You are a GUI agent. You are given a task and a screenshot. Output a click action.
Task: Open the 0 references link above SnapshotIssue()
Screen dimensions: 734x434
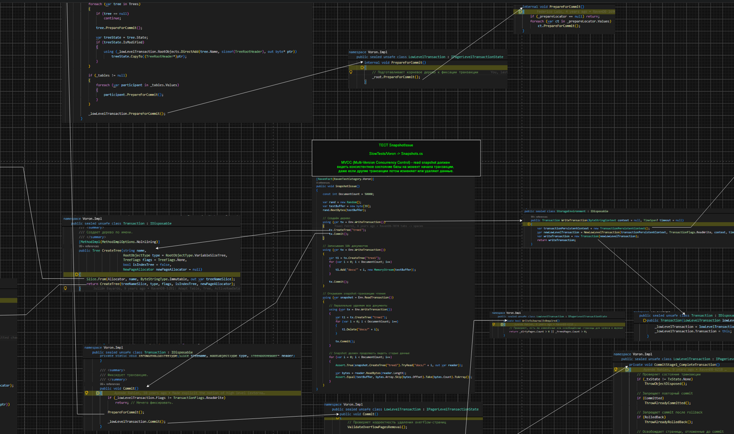324,183
